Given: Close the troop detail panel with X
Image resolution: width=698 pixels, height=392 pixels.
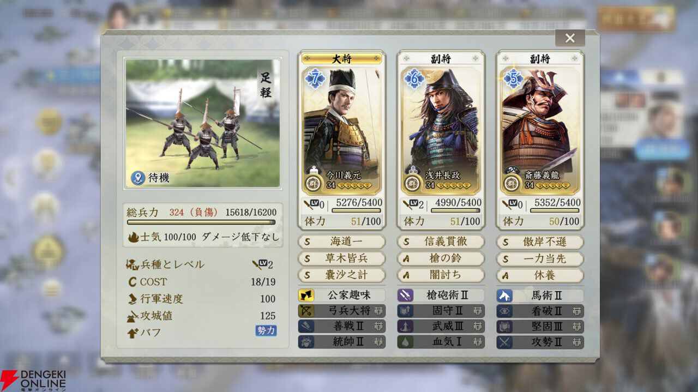Looking at the screenshot, I should (570, 38).
